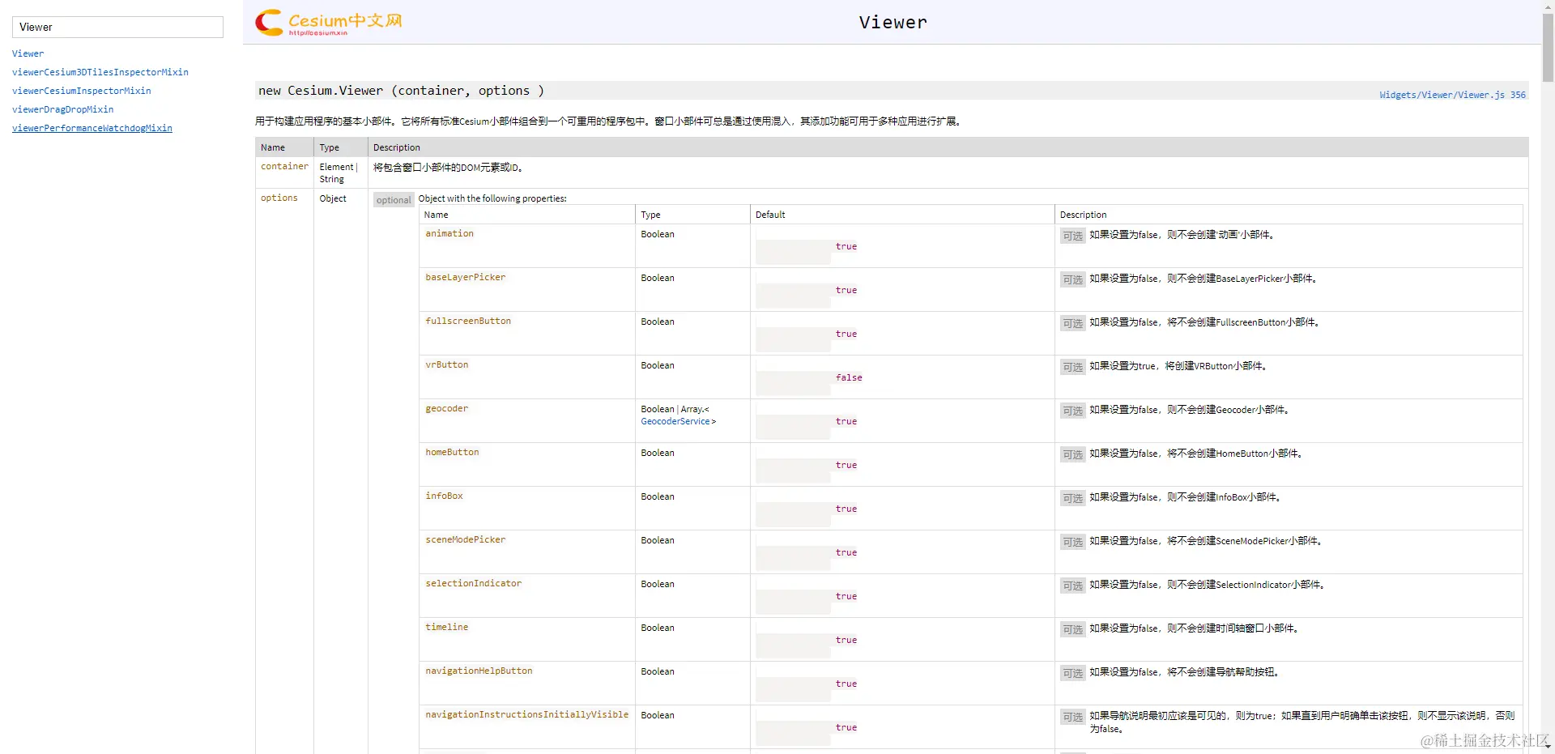
Task: Follow the GeocoderService type link
Action: point(675,421)
